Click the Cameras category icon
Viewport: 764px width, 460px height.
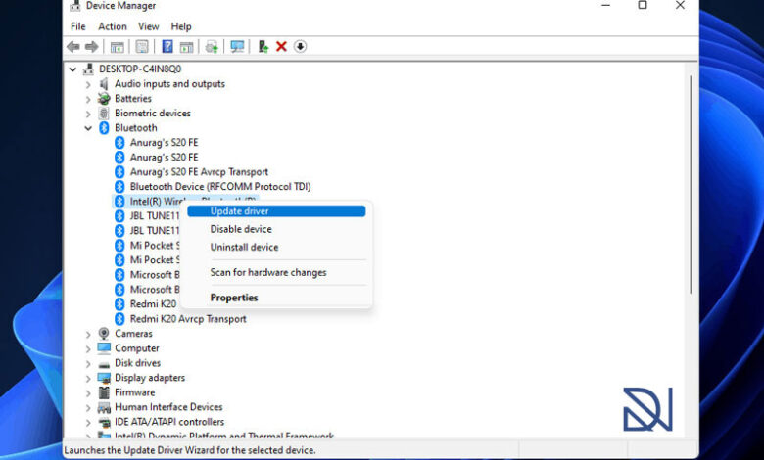coord(104,334)
